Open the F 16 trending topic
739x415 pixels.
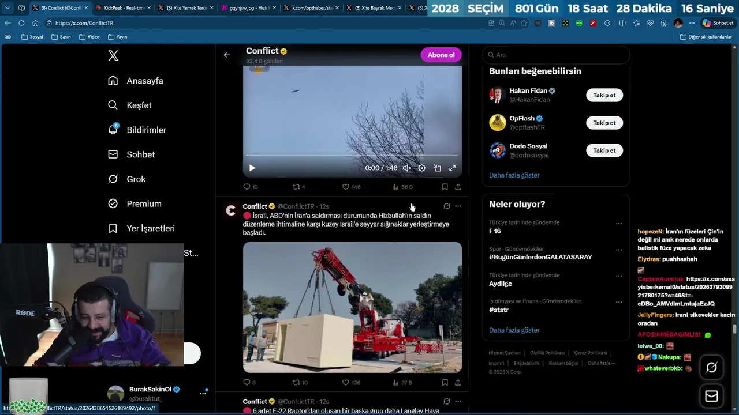(x=495, y=231)
